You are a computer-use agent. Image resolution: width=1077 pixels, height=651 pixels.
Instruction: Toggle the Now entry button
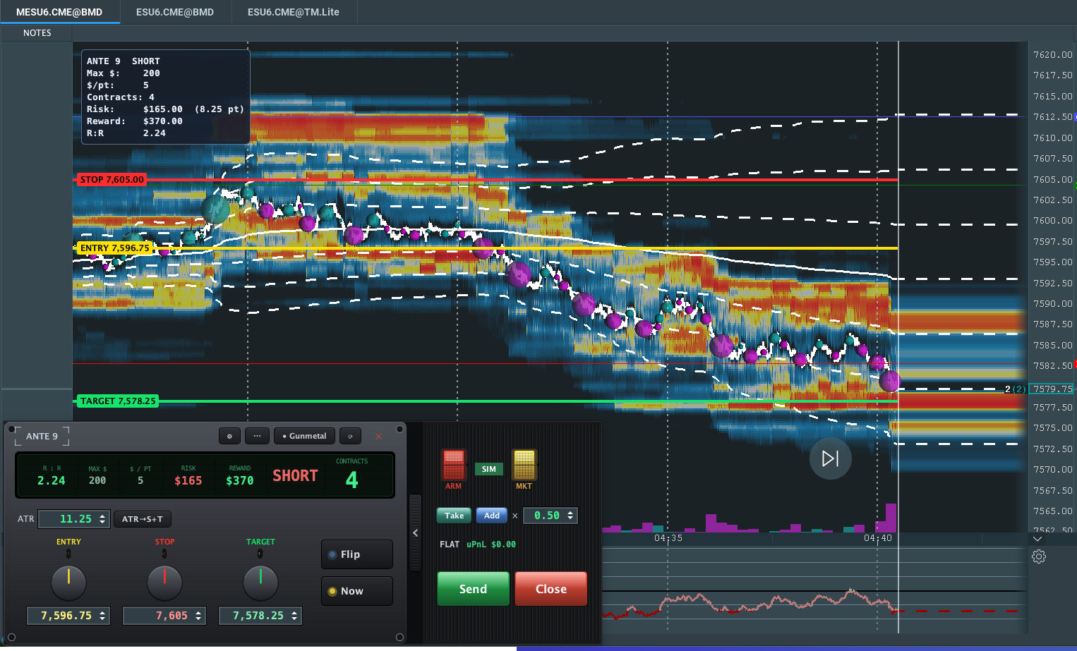click(x=357, y=591)
